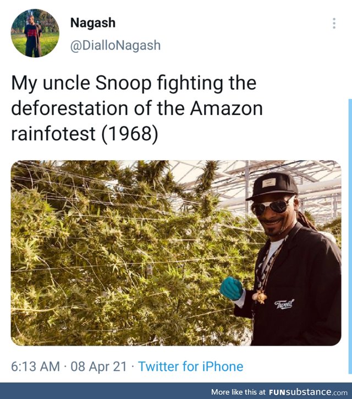
Task: Open the Nagash display name profile
Action: [93, 23]
